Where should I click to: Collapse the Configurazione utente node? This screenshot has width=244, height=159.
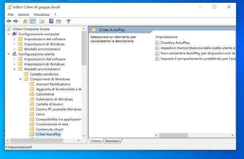click(9, 54)
